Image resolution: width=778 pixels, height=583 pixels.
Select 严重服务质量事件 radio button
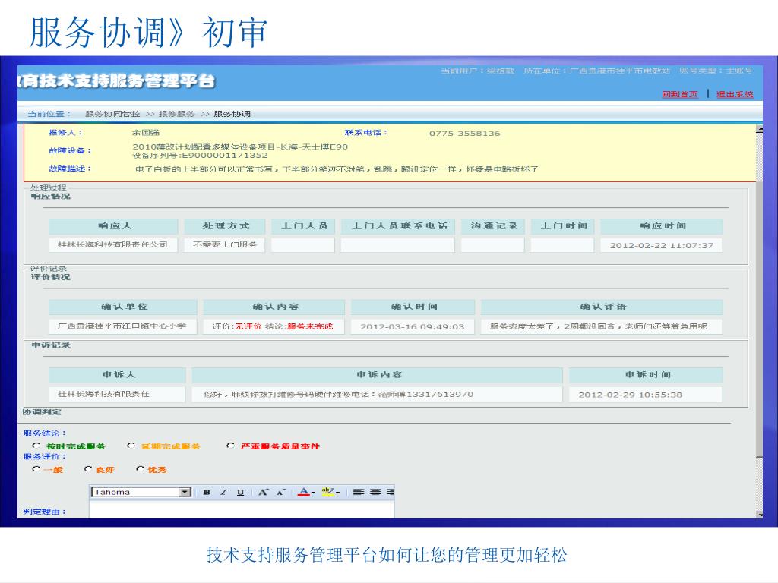pyautogui.click(x=230, y=446)
